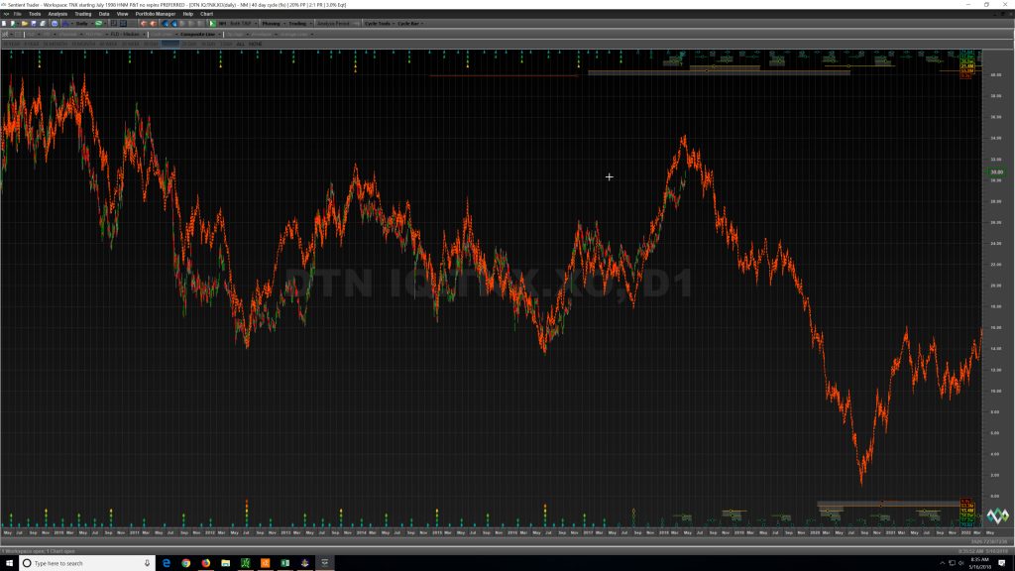Open the Portfolio Manager menu
The width and height of the screenshot is (1015, 571).
click(x=155, y=14)
